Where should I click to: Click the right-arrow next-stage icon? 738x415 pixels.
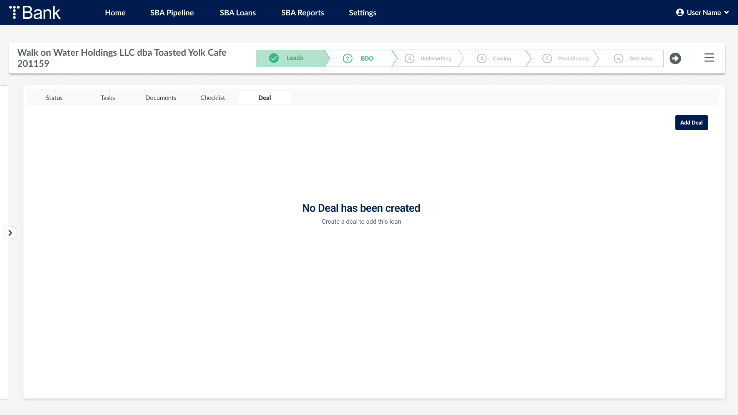point(675,58)
